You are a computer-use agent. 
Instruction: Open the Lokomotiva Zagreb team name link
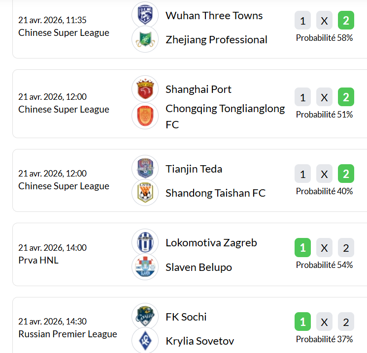[211, 242]
